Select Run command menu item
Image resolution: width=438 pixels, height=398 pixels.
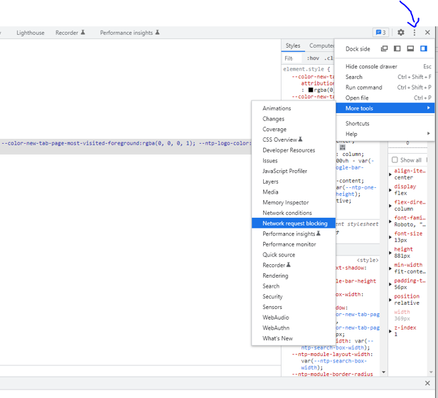(x=385, y=88)
